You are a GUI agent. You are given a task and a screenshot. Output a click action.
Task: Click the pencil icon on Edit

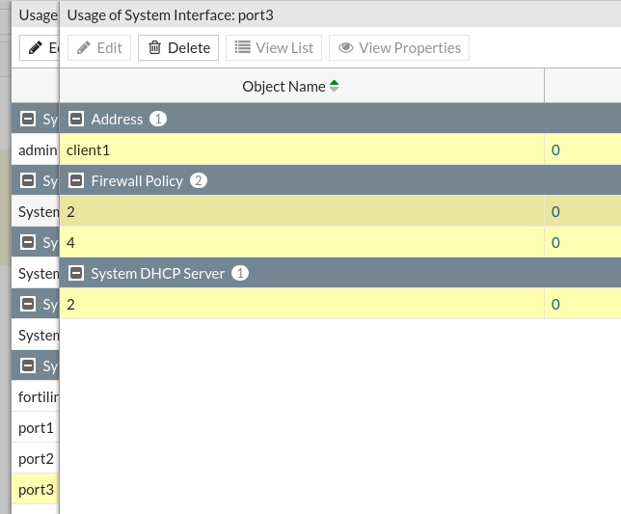coord(84,48)
